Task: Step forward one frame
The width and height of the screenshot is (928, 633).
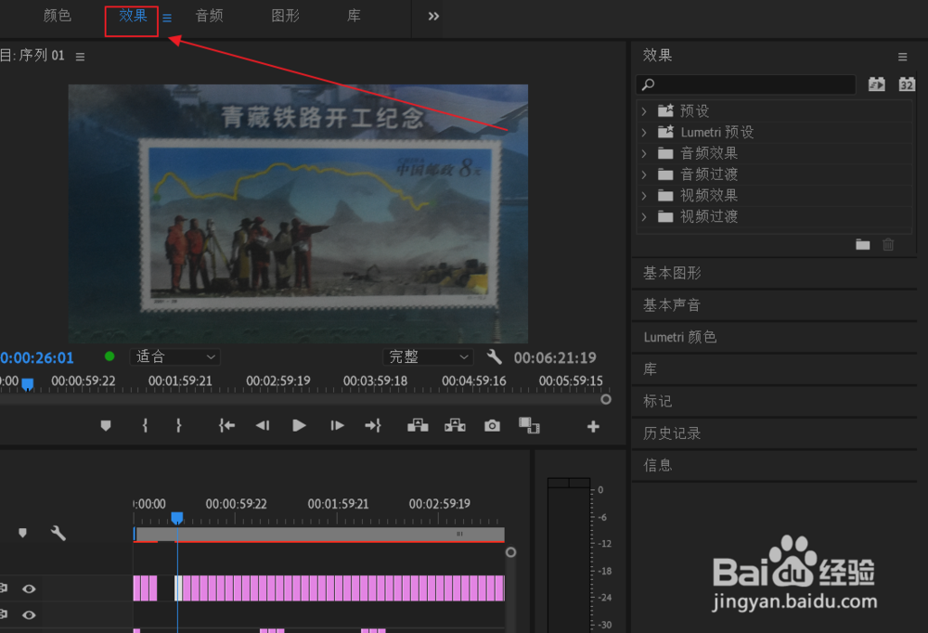Action: (337, 426)
